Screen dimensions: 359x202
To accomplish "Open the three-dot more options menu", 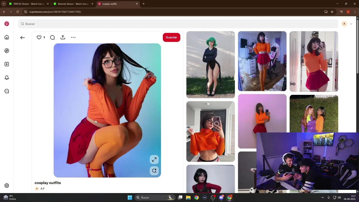I will tap(73, 37).
